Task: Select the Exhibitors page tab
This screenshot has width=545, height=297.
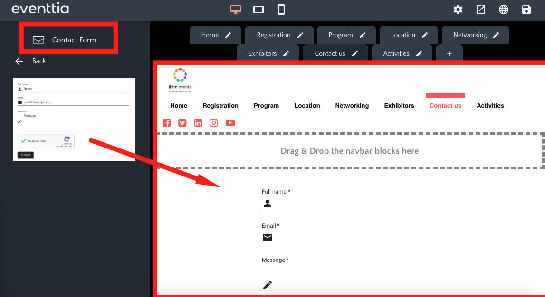Action: 262,54
